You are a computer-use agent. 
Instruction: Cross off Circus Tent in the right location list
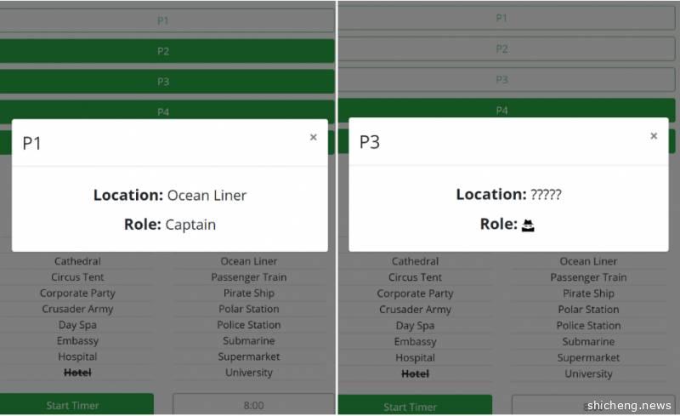point(415,277)
